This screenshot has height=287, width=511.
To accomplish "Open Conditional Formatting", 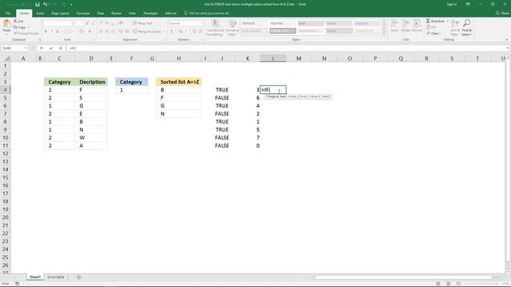I will 215,27.
